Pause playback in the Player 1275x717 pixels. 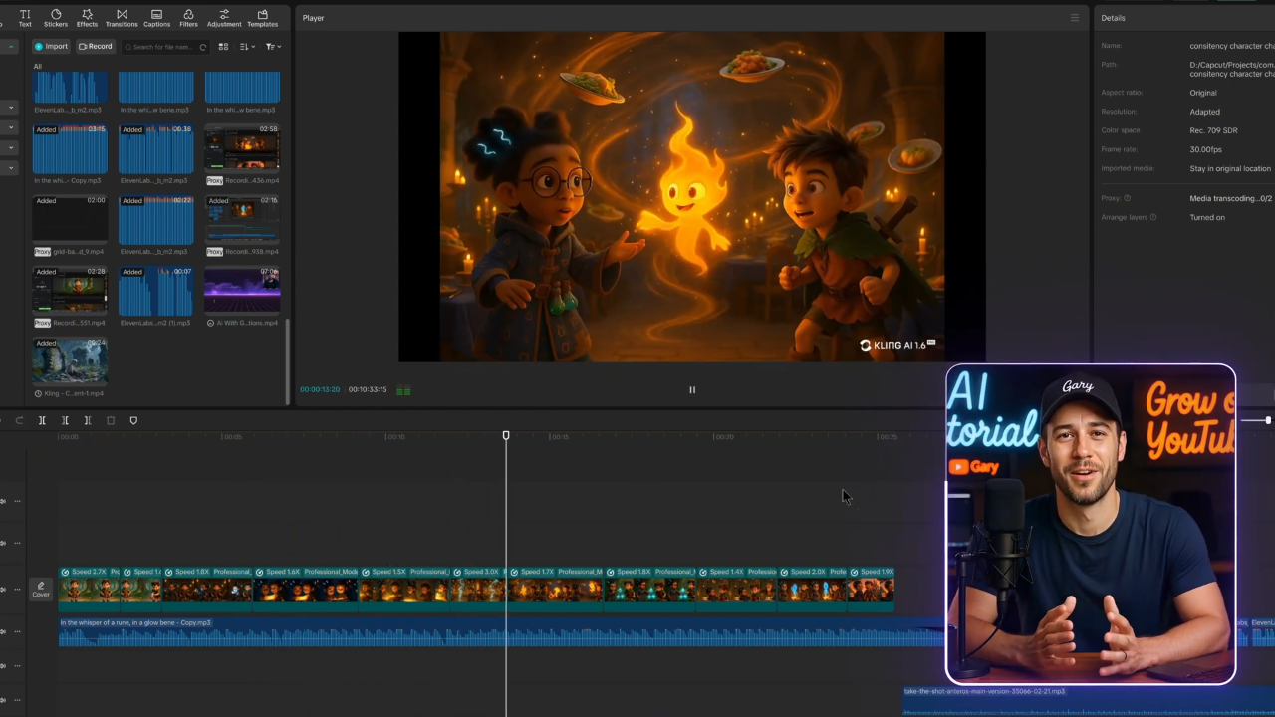(x=692, y=390)
